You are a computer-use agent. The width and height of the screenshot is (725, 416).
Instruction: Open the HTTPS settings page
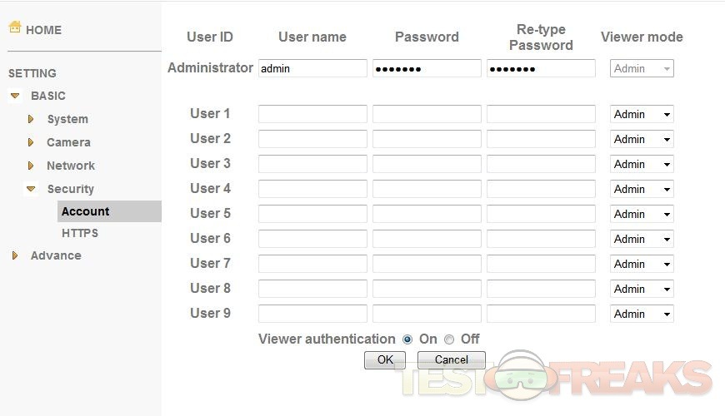point(79,233)
